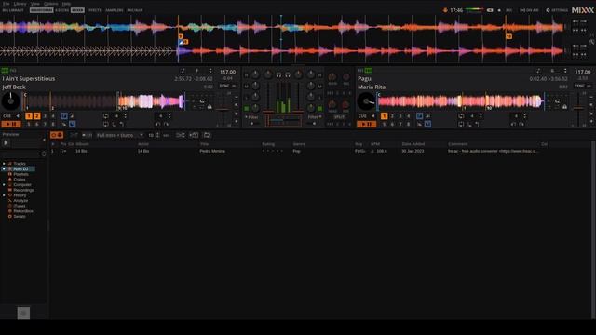Click the right deck SYNC button
Viewport: 596px width, 335px height.
tap(582, 86)
